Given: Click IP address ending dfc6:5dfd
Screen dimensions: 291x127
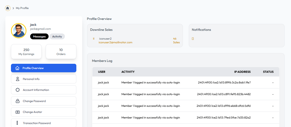Looking at the screenshot, I should [224, 106].
